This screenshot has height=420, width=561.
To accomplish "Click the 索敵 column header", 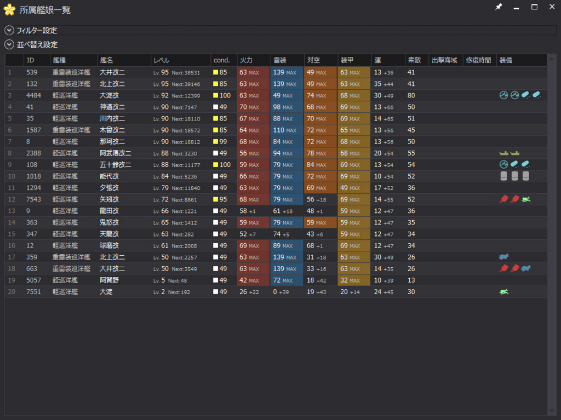I will pyautogui.click(x=417, y=60).
